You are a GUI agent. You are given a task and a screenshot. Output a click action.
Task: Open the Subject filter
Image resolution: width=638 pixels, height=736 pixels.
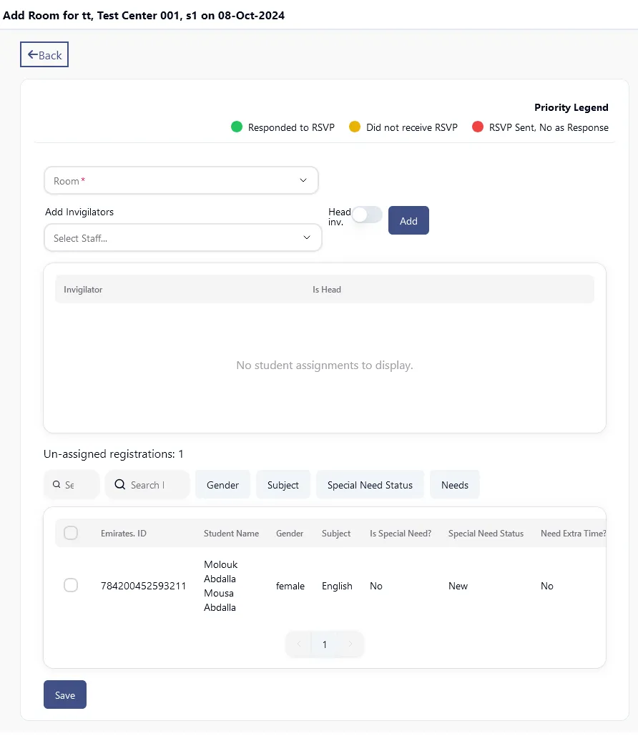283,485
